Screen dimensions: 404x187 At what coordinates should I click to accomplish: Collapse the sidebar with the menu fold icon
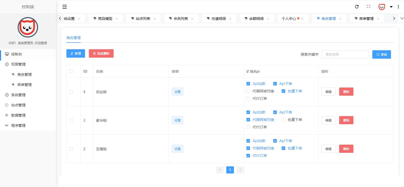coord(65,7)
